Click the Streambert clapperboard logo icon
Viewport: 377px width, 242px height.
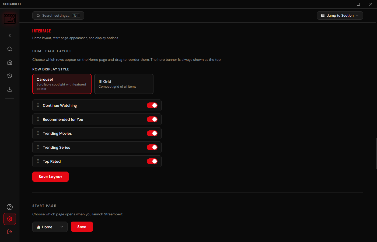point(10,19)
